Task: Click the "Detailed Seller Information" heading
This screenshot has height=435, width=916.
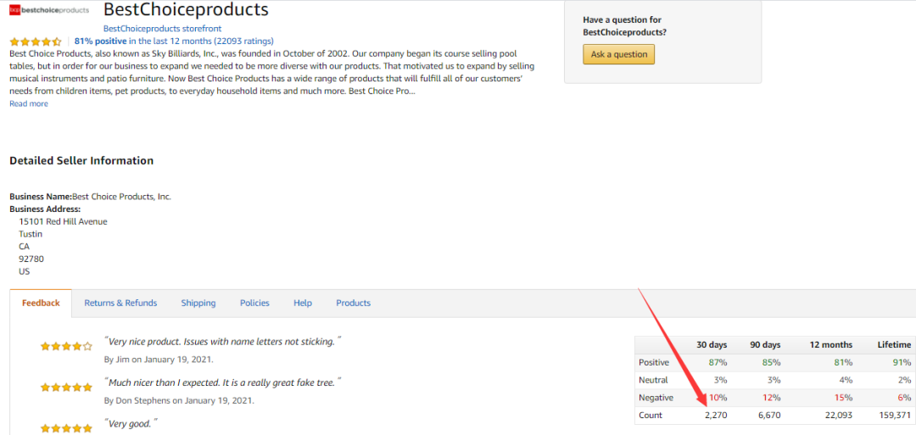Action: 81,160
